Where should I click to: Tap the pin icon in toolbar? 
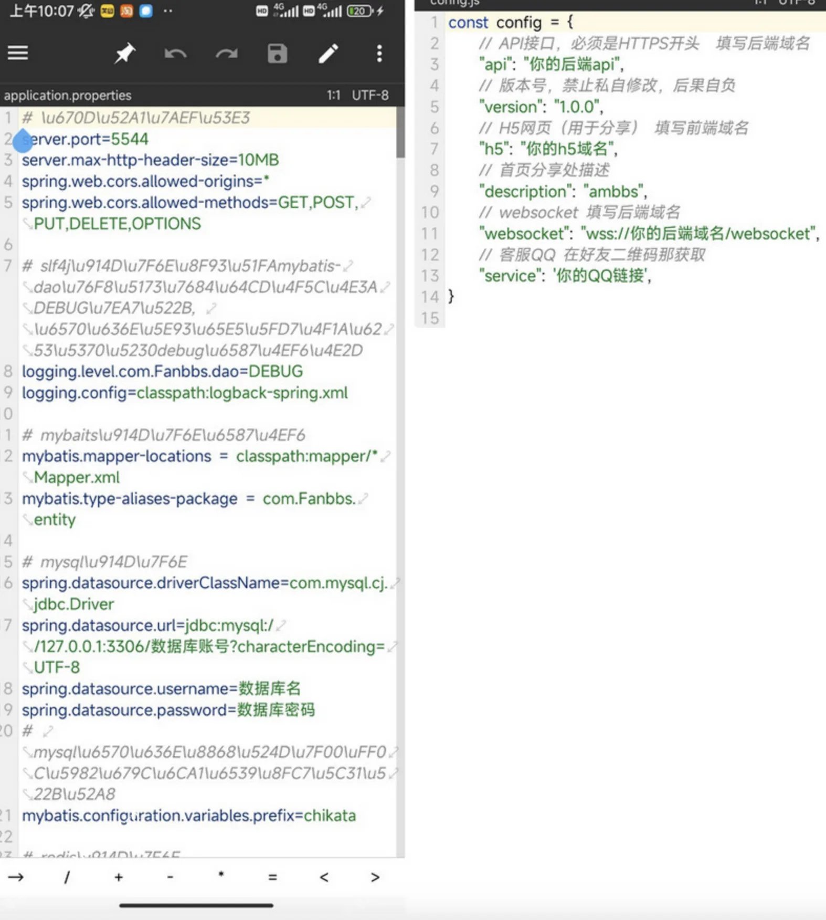coord(125,54)
